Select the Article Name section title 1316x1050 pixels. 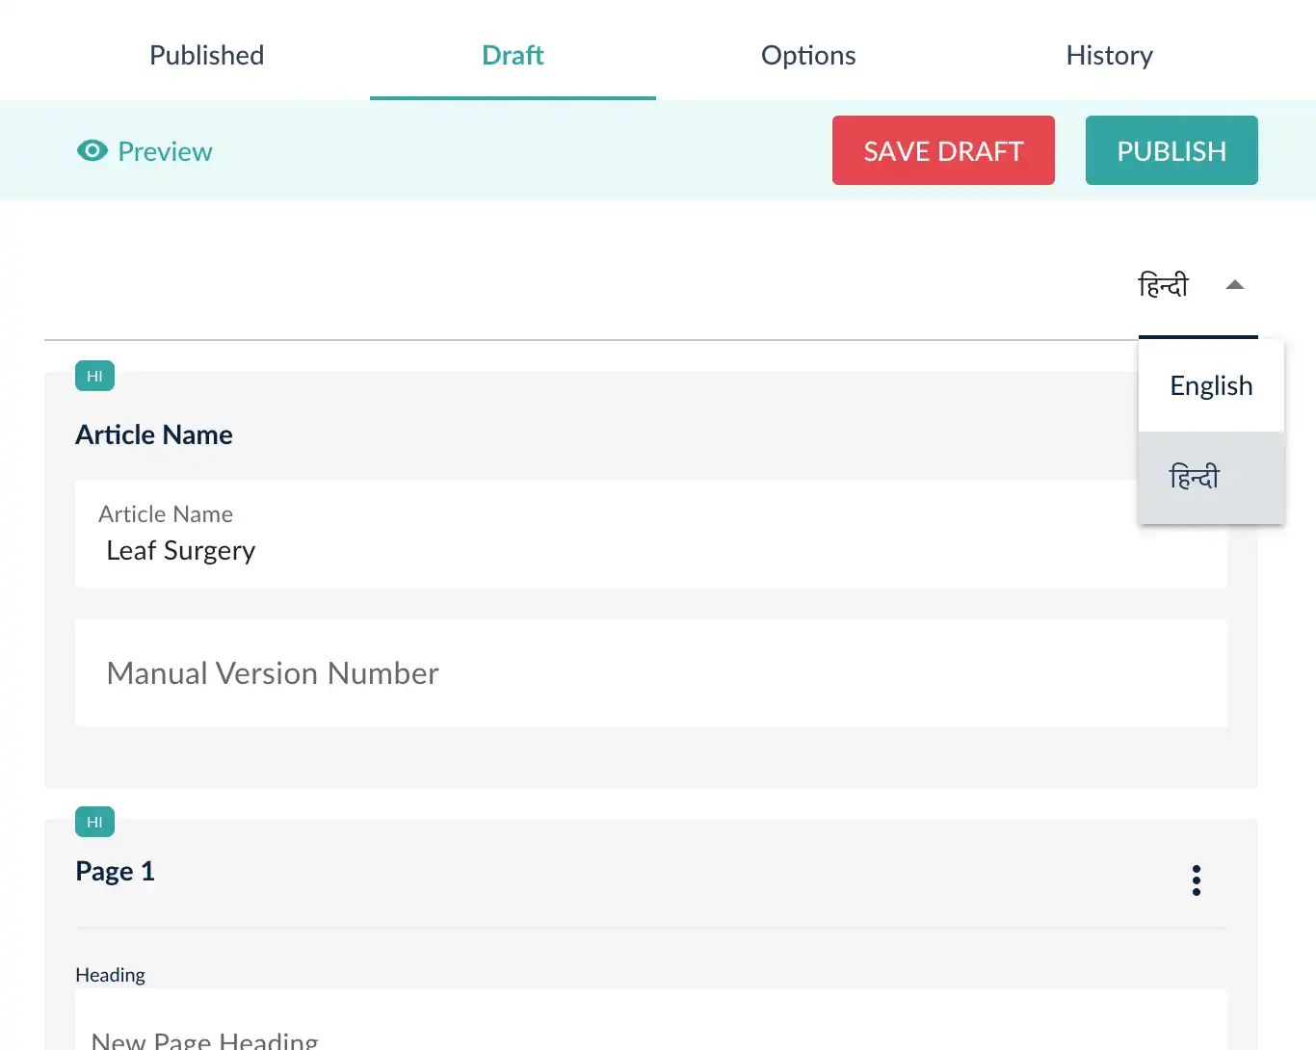pos(154,434)
